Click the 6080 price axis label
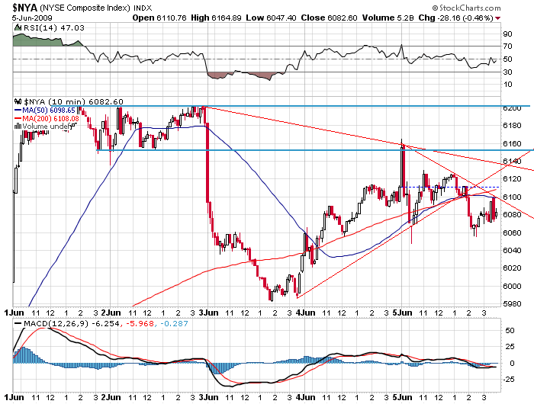534x404 pixels. tap(512, 214)
